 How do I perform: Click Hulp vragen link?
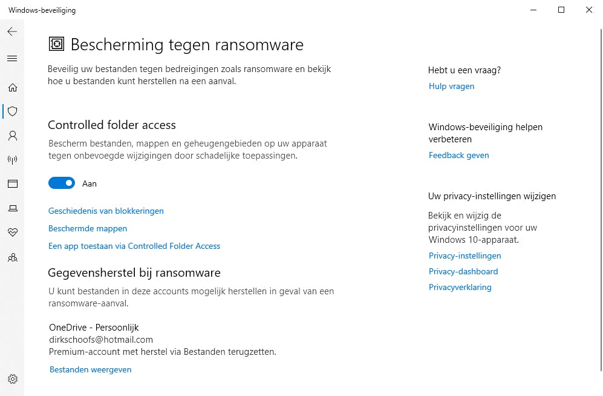[451, 86]
